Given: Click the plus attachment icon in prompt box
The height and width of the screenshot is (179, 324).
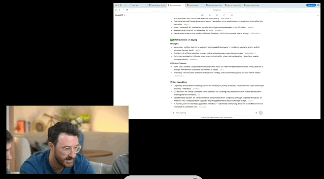Looking at the screenshot, I should click(173, 113).
